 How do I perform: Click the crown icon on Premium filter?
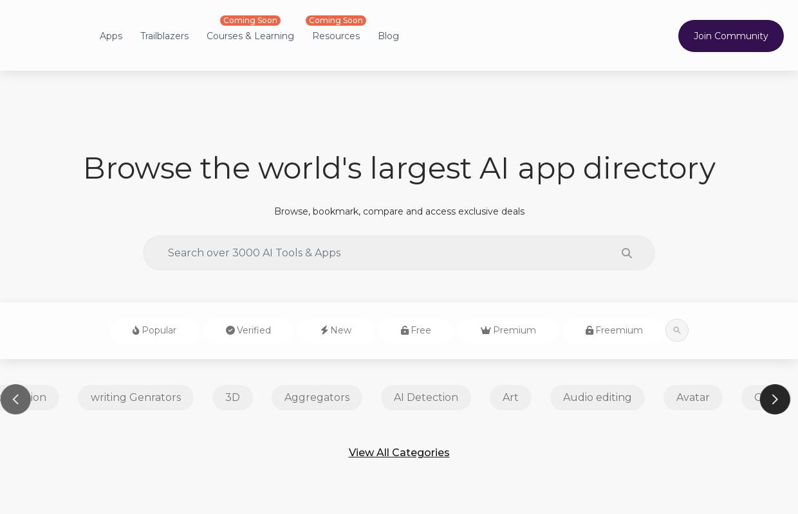[486, 330]
